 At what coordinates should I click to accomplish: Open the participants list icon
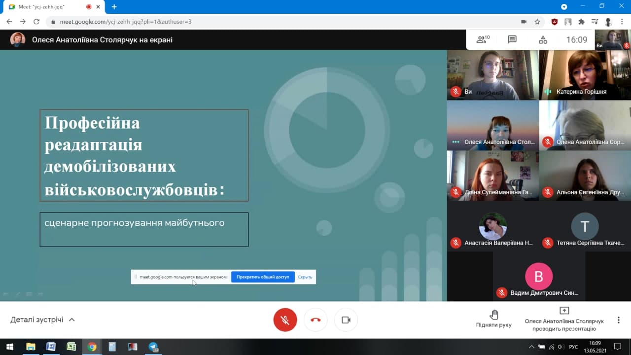click(483, 40)
